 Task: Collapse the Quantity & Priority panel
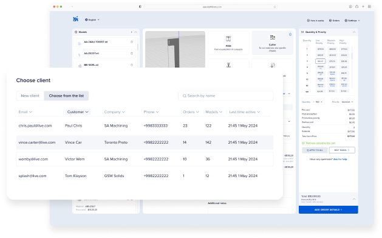pos(354,32)
